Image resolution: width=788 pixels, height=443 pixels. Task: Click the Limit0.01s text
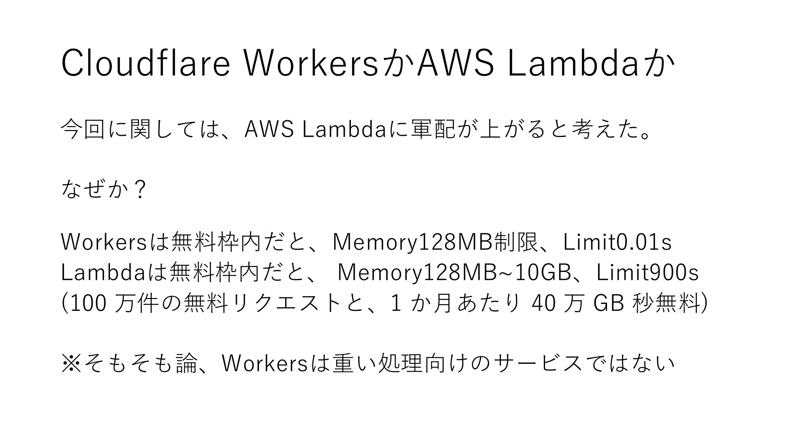click(x=618, y=242)
